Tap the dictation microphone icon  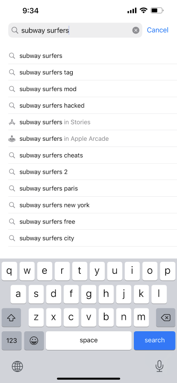tap(159, 366)
